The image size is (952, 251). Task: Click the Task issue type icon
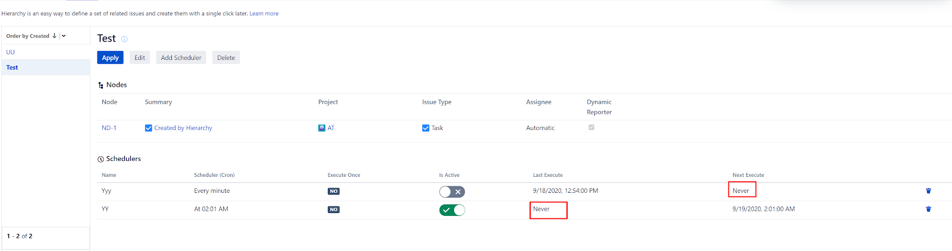(x=426, y=128)
